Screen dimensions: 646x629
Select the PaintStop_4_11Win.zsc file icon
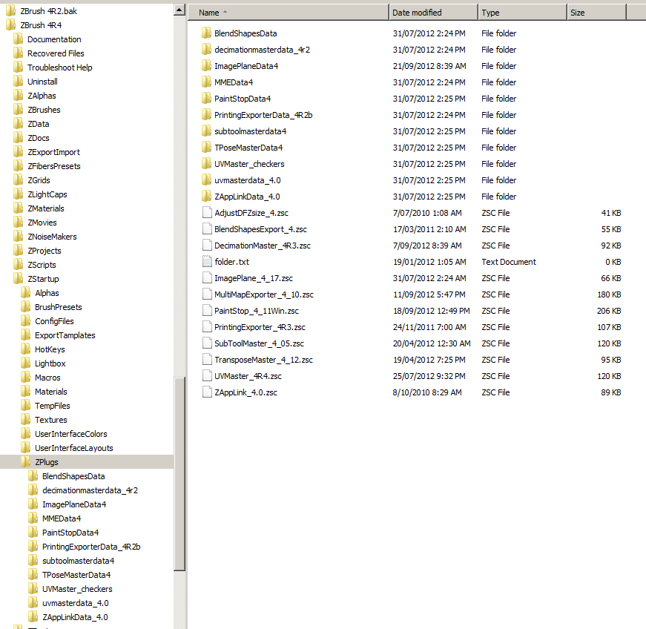[x=207, y=311]
